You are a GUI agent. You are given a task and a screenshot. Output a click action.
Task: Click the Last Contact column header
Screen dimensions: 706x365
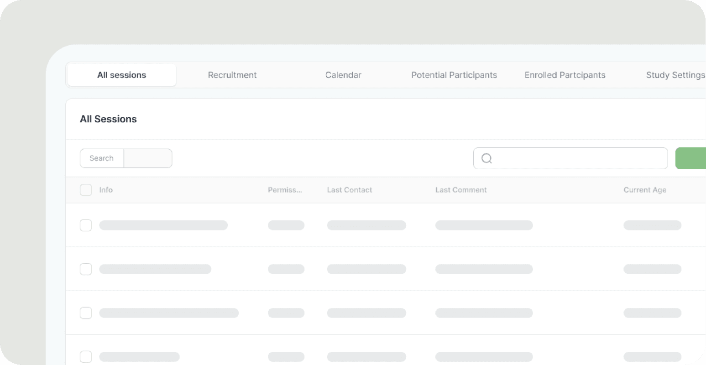point(350,190)
